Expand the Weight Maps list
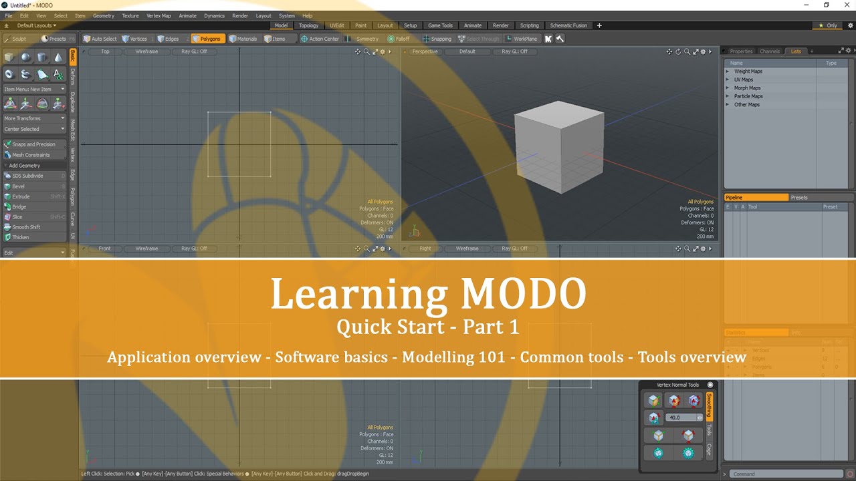This screenshot has height=481, width=856. coord(728,71)
